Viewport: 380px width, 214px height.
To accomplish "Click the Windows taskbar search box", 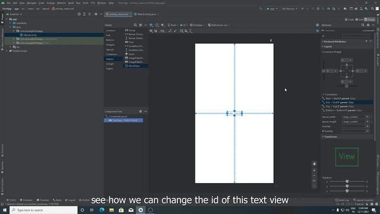I will pos(43,210).
